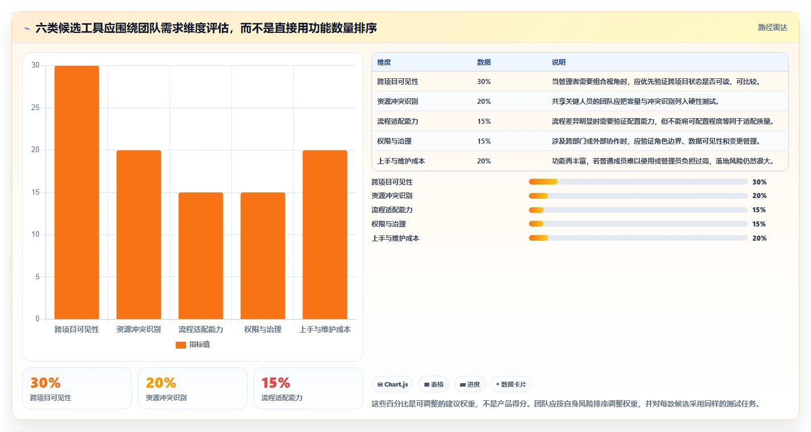Click the description starting 涉及跨部门或外部协作时
This screenshot has height=432, width=811.
(x=656, y=141)
